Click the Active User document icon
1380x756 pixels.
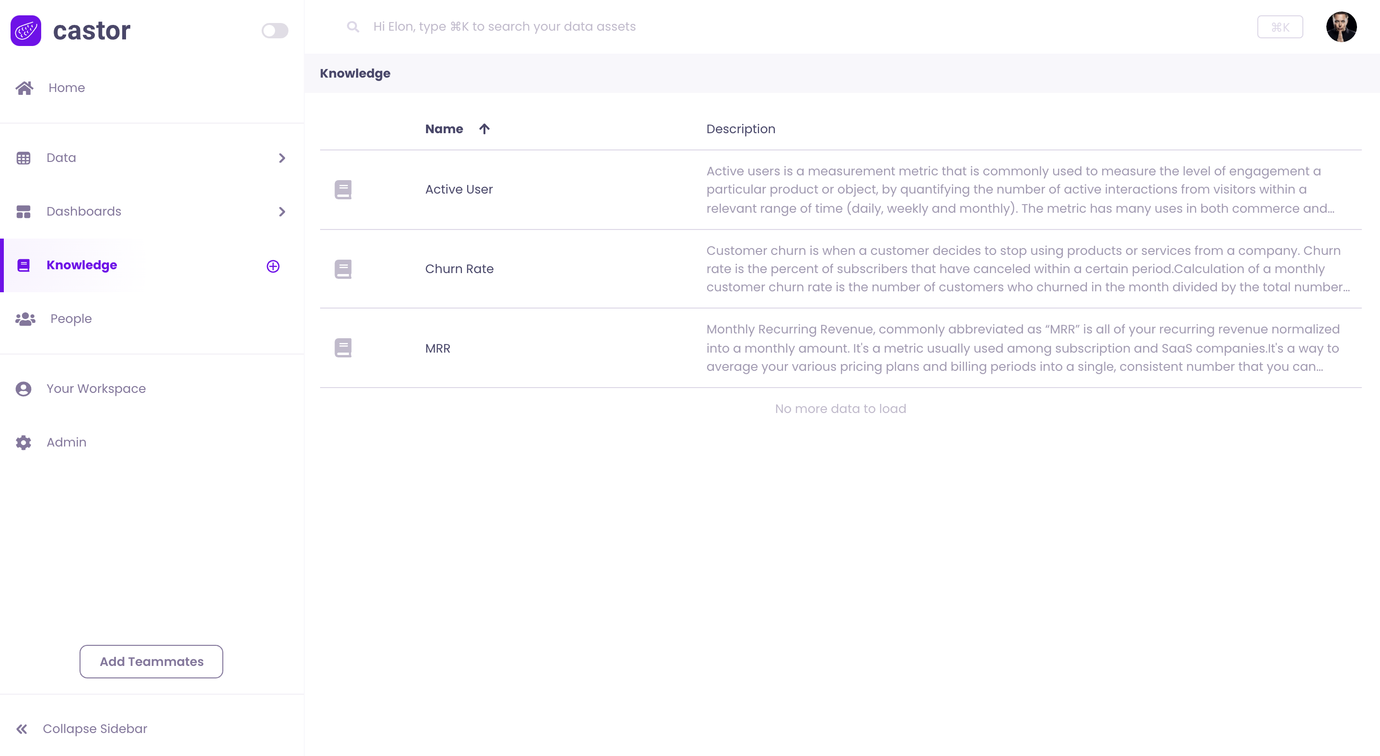[343, 190]
